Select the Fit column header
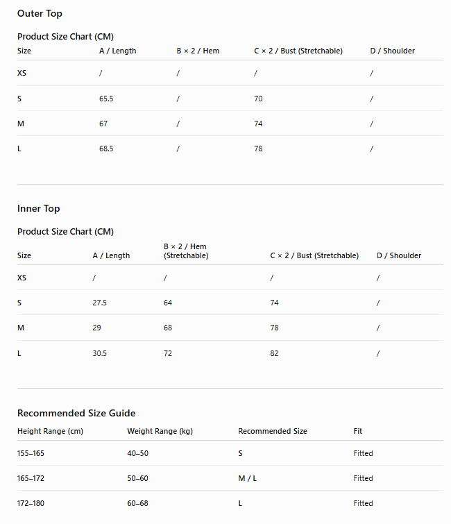The image size is (451, 524). pos(358,431)
